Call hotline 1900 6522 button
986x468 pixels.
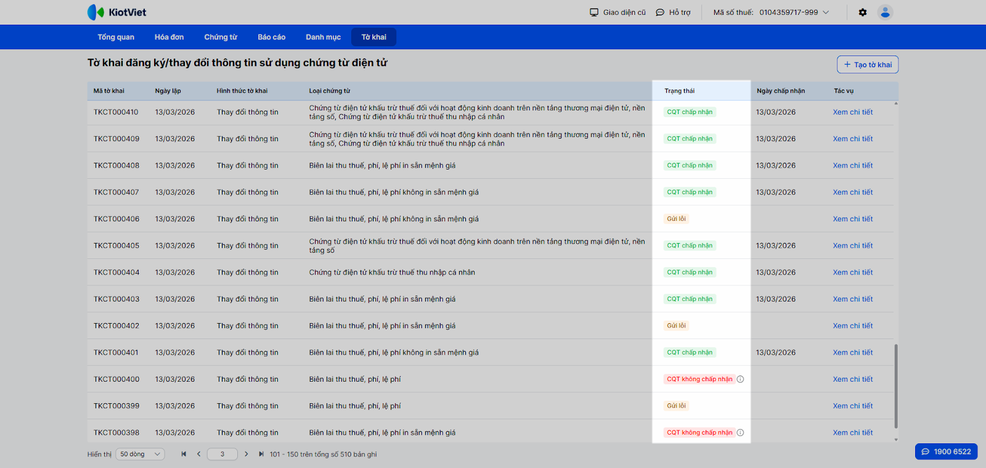946,452
